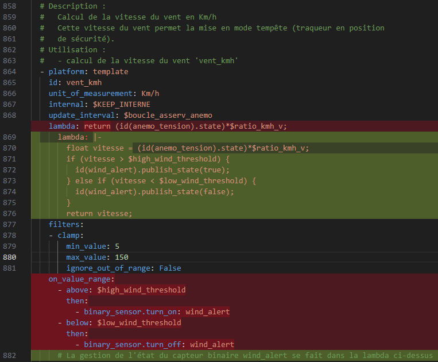
Task: Click the removed 'on_value_range:' key
Action: [82, 279]
